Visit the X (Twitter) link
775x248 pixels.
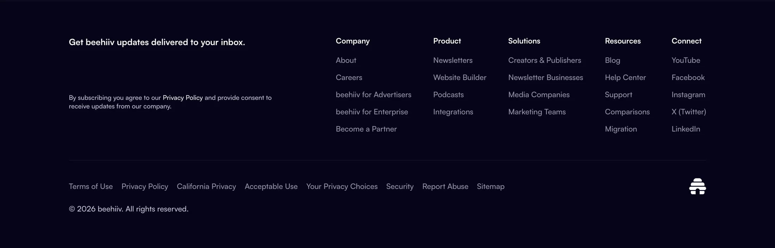coord(689,112)
